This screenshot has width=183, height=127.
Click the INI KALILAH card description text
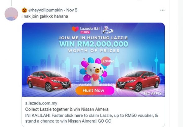[x=91, y=118]
